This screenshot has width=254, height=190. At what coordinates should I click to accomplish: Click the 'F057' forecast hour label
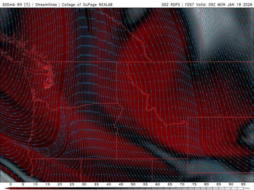click(x=190, y=4)
